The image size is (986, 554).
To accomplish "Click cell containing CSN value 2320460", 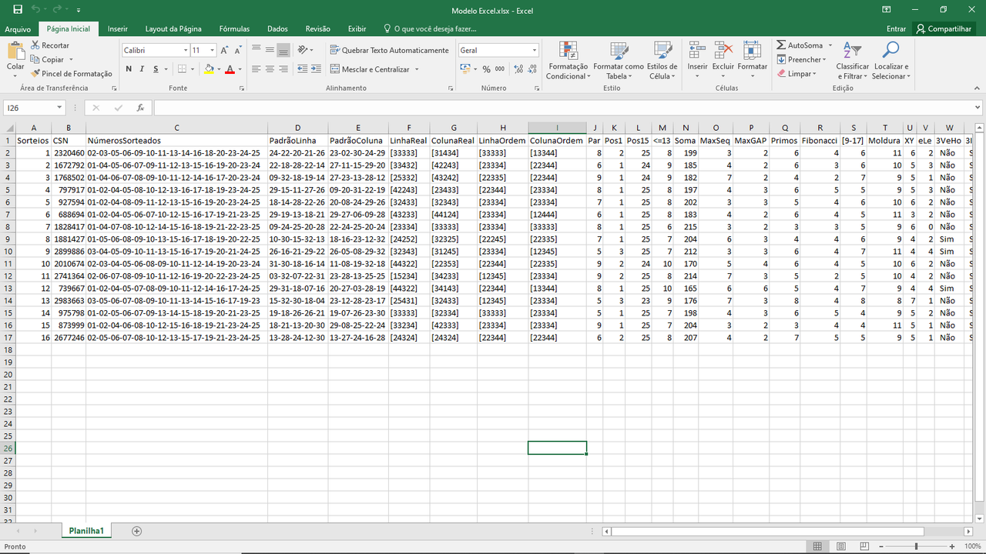I will (x=69, y=153).
